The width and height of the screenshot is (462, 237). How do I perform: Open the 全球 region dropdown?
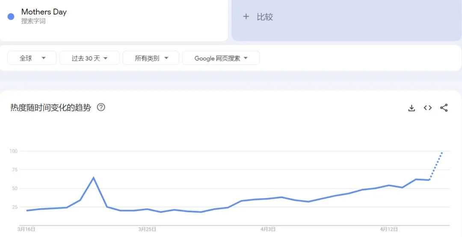(x=32, y=58)
